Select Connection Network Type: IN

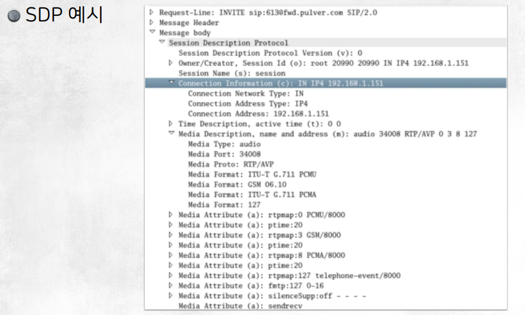coord(246,94)
